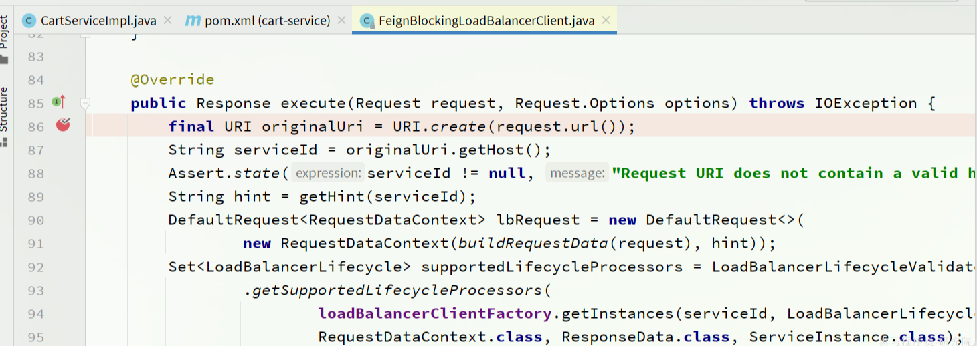Image resolution: width=977 pixels, height=346 pixels.
Task: Close the FeignBlockingLoadBalancerClient.java tab
Action: coord(606,20)
